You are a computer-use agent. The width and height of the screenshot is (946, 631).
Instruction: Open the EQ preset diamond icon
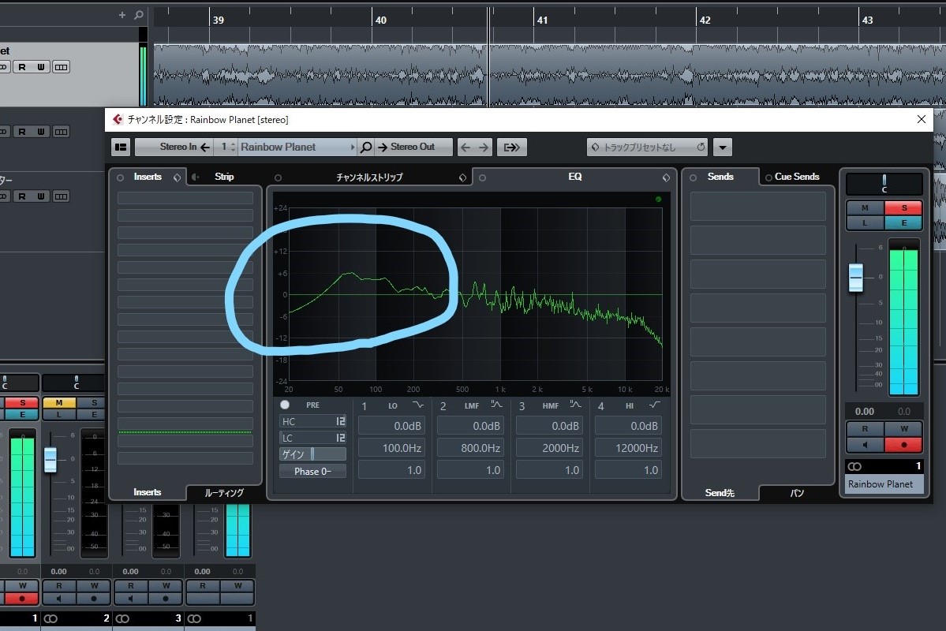pyautogui.click(x=666, y=177)
